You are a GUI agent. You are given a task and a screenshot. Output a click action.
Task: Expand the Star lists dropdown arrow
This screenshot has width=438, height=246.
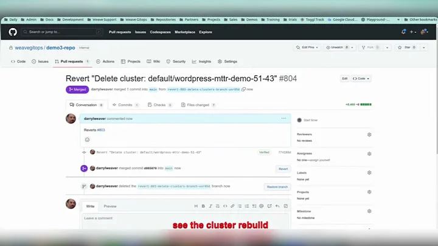424,47
